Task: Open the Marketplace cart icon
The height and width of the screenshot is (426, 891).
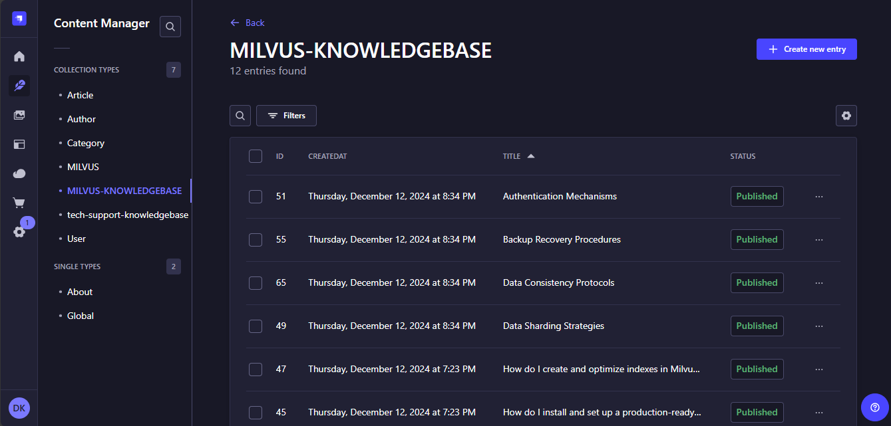Action: pos(19,203)
